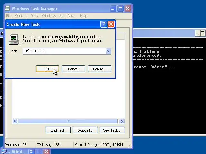The image size is (206, 154).
Task: Open the Options menu in Task Manager
Action: tap(21, 16)
